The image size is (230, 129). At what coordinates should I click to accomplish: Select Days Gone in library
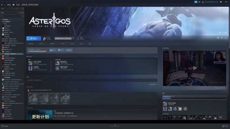(x=7, y=99)
